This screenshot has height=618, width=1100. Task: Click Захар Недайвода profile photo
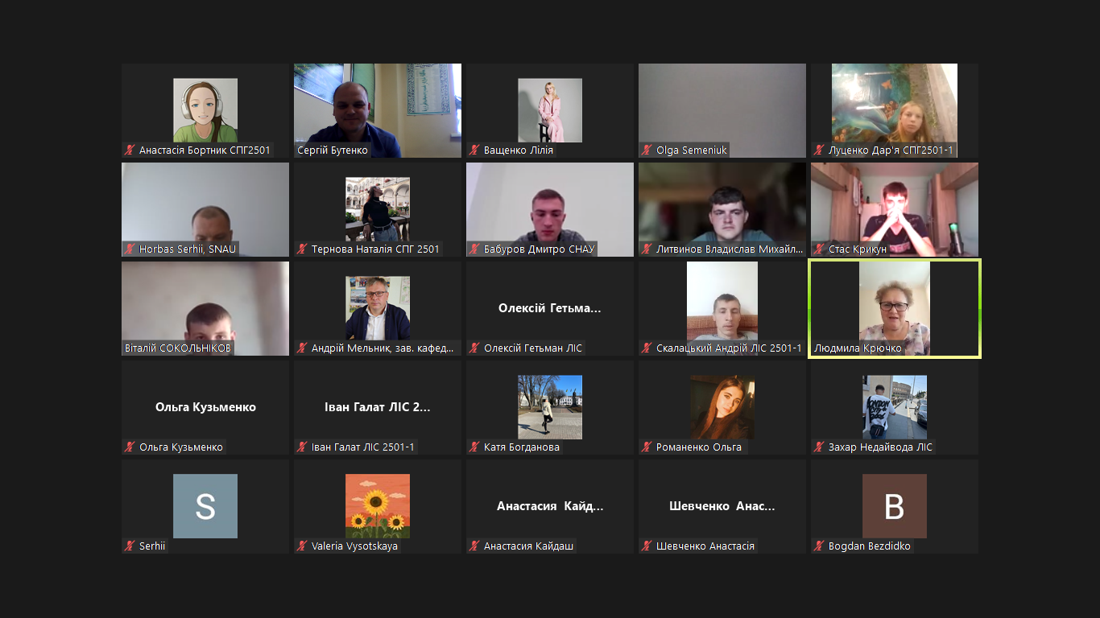click(x=895, y=407)
